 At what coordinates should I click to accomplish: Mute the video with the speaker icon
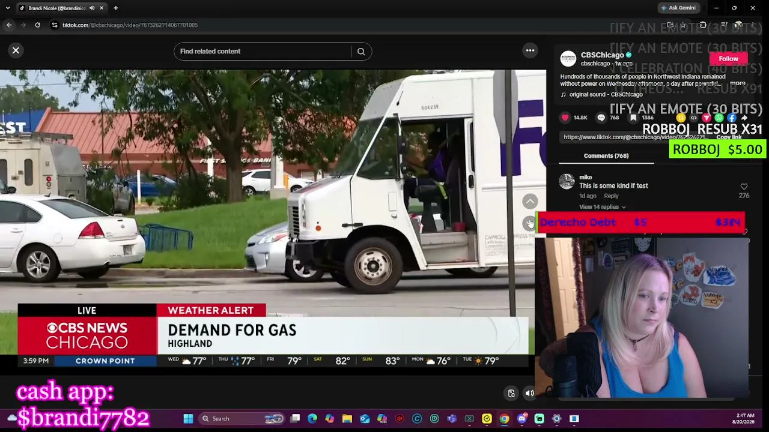(x=529, y=394)
